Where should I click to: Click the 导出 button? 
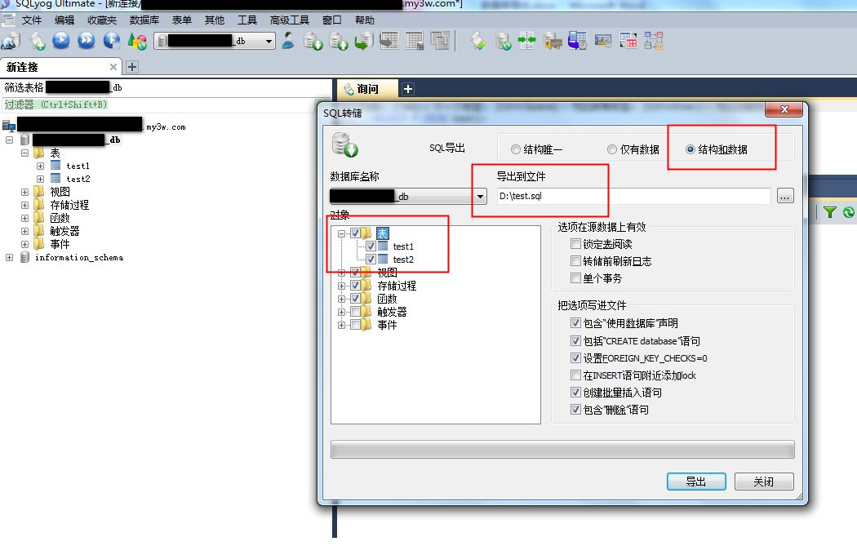696,482
